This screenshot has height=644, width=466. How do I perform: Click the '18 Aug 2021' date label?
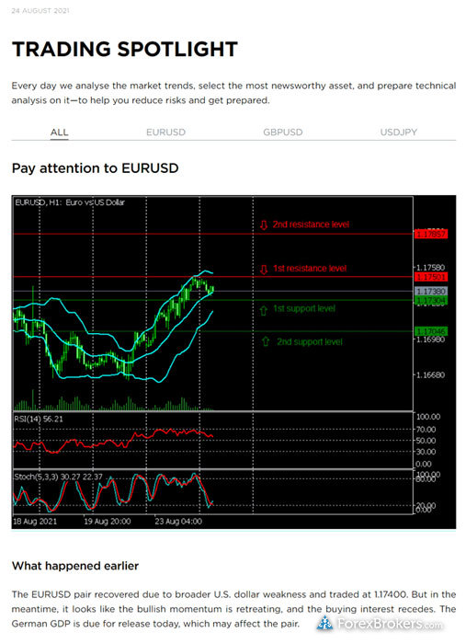35,522
